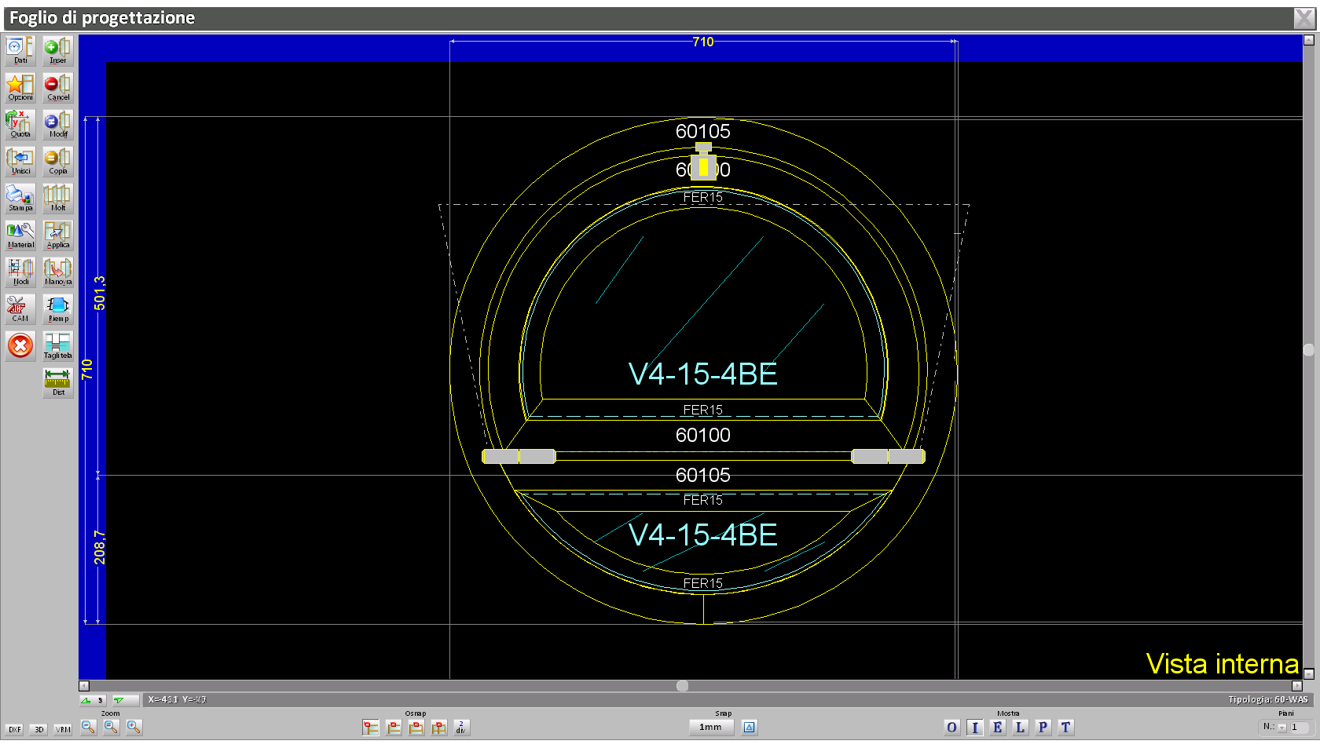The height and width of the screenshot is (748, 1320).
Task: Click the Copia copy icon
Action: 58,162
